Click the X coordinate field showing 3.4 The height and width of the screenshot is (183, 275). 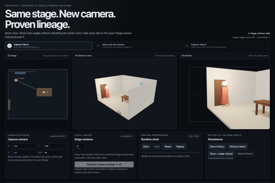[x=25, y=146]
